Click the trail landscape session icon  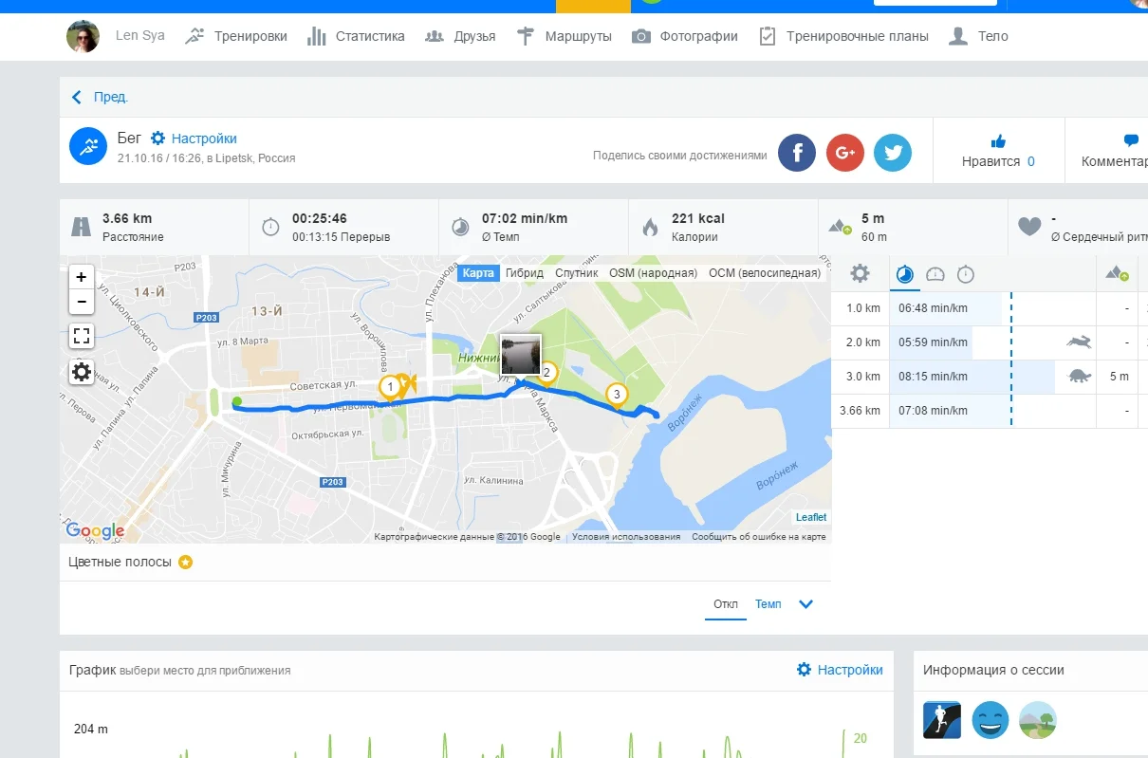pos(1038,721)
